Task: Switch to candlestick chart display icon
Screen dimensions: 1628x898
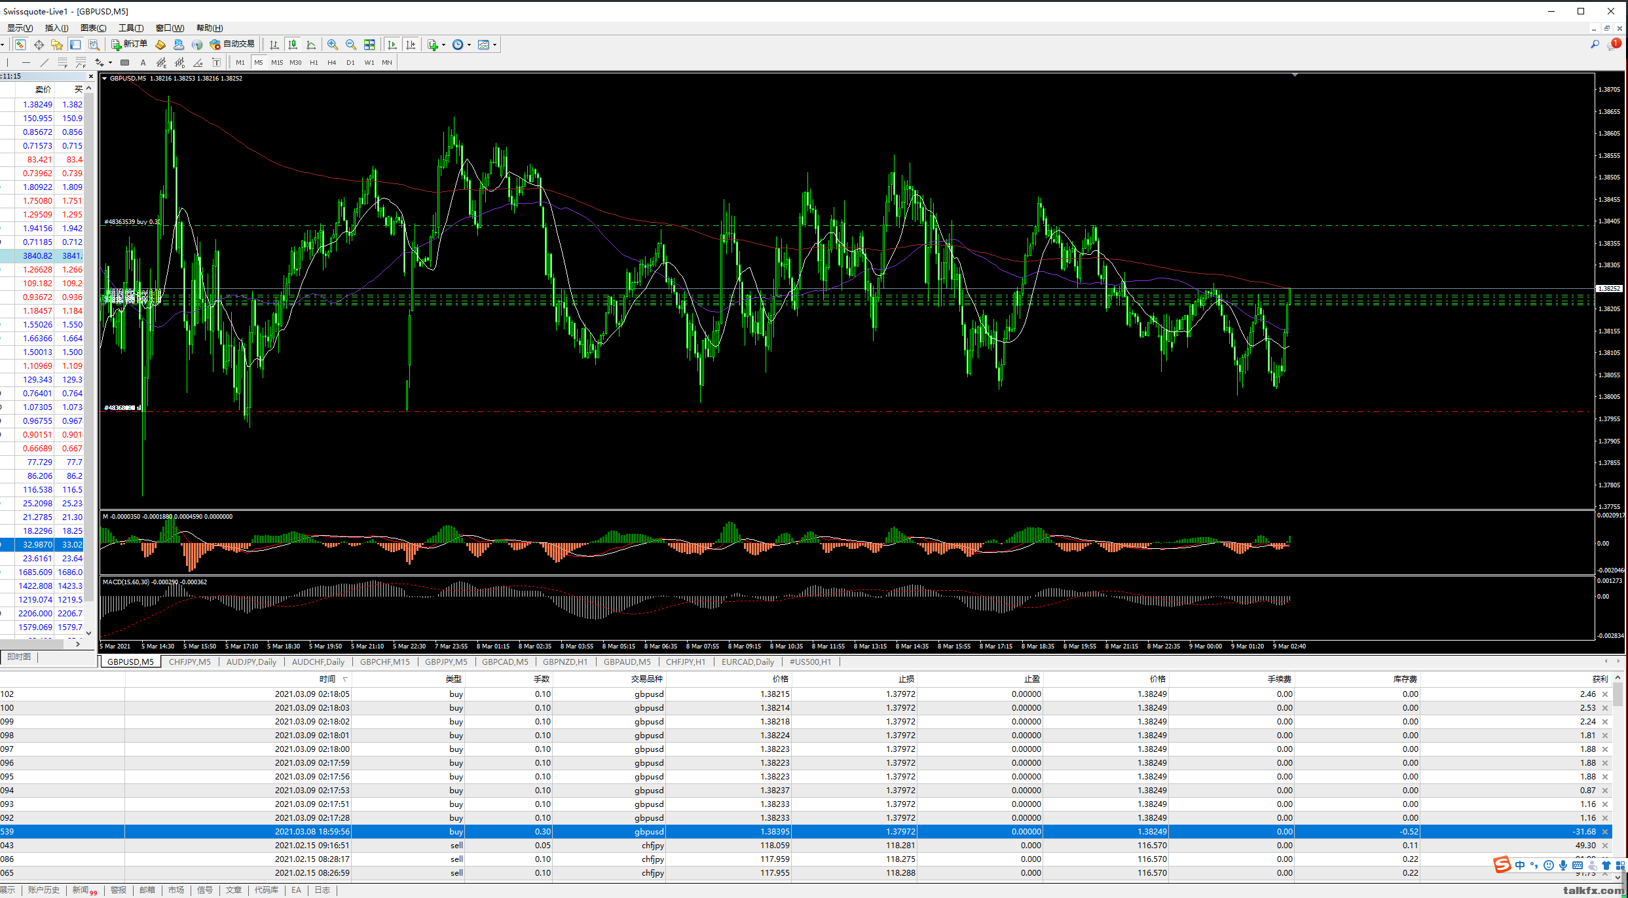Action: coord(293,45)
